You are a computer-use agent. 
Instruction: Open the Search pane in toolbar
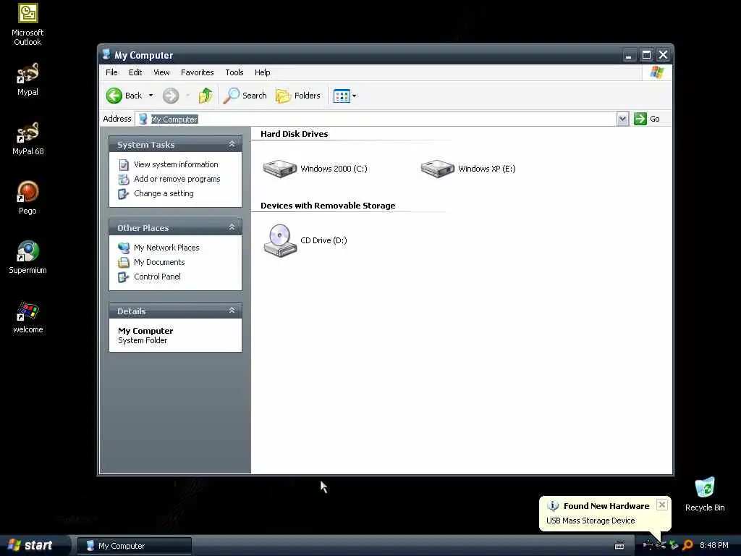pos(245,96)
